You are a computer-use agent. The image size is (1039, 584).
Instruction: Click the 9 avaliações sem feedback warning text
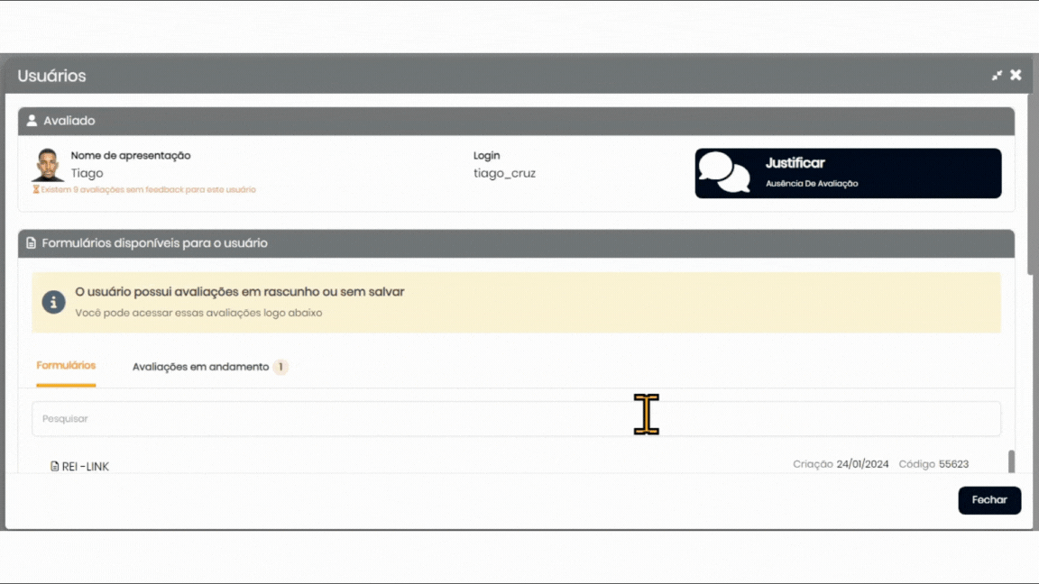148,190
